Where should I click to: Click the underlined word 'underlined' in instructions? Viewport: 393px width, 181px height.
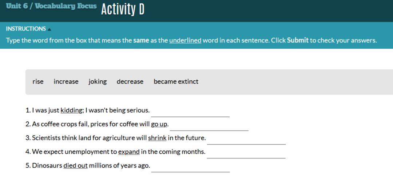click(185, 40)
